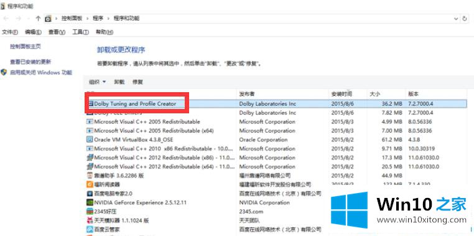
Task: Click the refresh button in address bar
Action: (x=465, y=19)
